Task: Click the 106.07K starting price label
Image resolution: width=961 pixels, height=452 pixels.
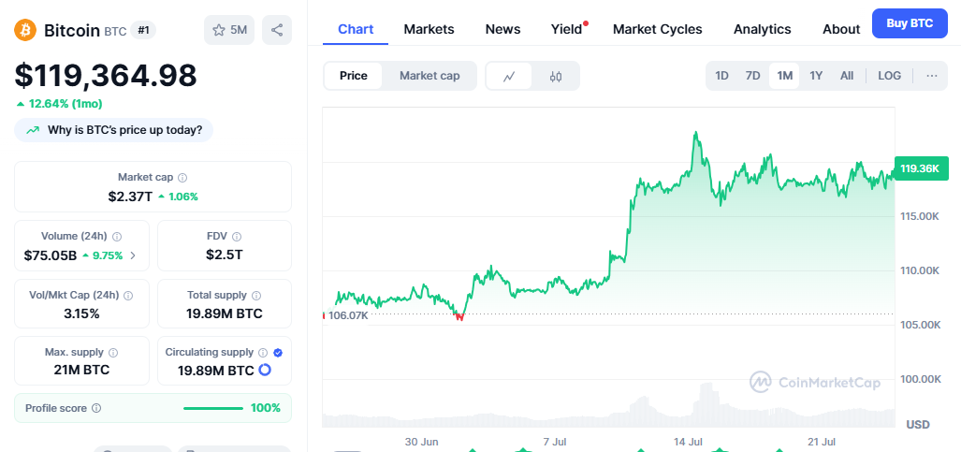Action: [x=348, y=315]
